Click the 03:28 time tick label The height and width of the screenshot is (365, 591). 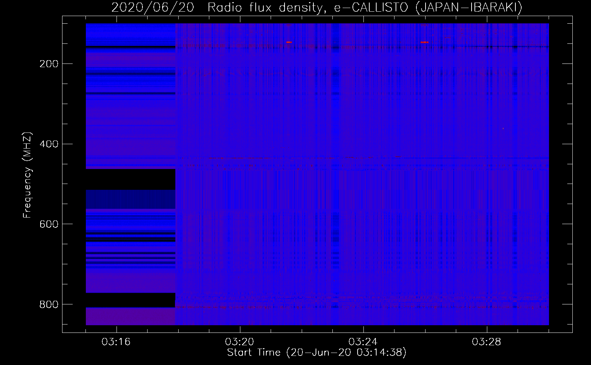point(487,342)
